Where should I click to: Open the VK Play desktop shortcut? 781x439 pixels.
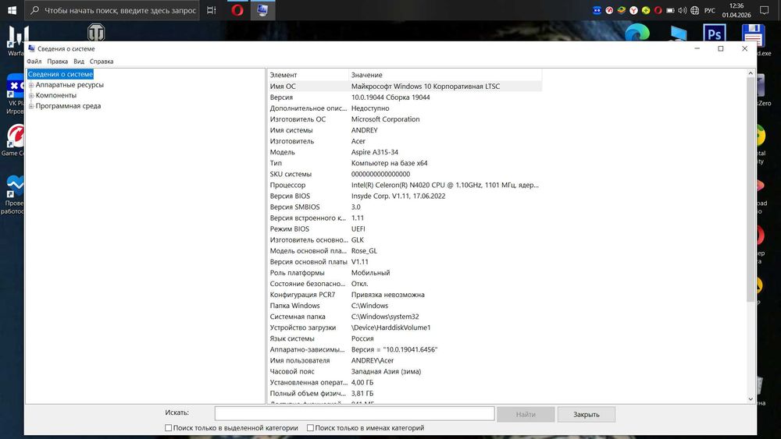(x=15, y=94)
